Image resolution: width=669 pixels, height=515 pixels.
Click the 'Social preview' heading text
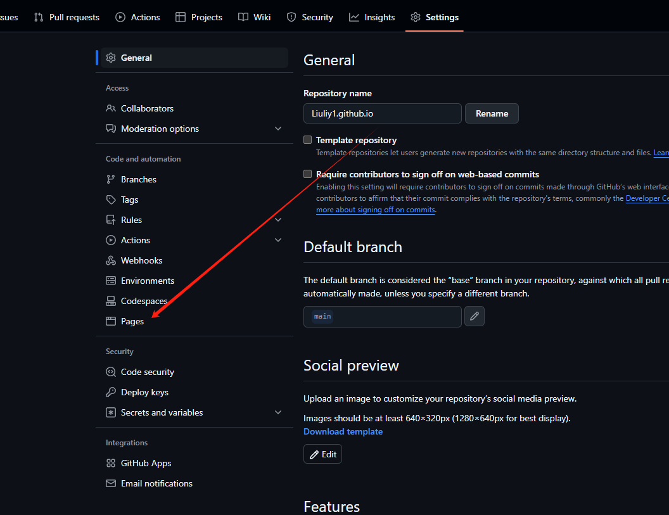[x=351, y=366]
